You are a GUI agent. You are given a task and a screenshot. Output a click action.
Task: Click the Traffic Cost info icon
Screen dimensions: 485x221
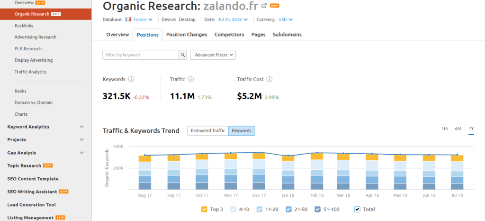(269, 79)
